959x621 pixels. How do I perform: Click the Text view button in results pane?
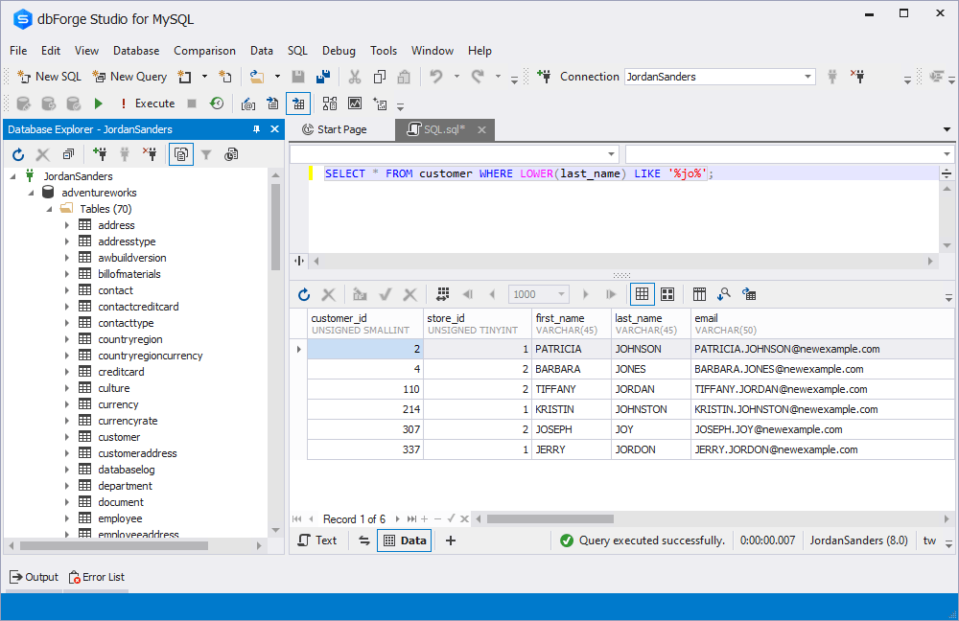(x=317, y=540)
